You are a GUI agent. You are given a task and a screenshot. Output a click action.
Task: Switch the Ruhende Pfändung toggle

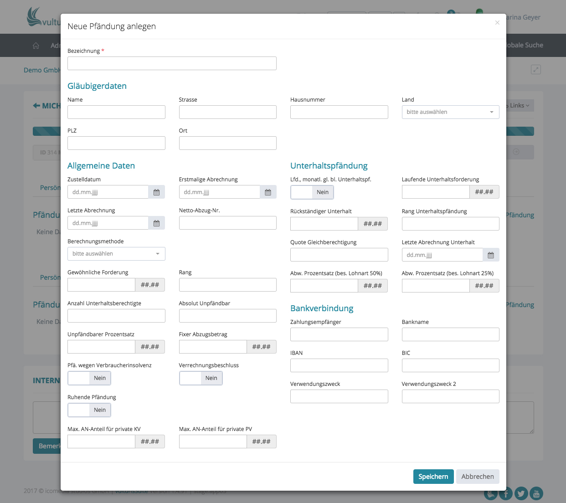pyautogui.click(x=89, y=410)
